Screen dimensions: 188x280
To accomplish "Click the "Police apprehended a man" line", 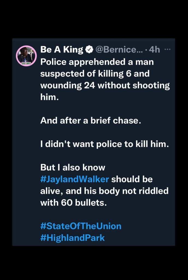I will click(97, 62).
